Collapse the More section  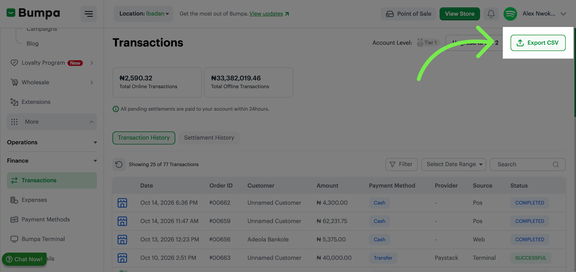(52, 122)
